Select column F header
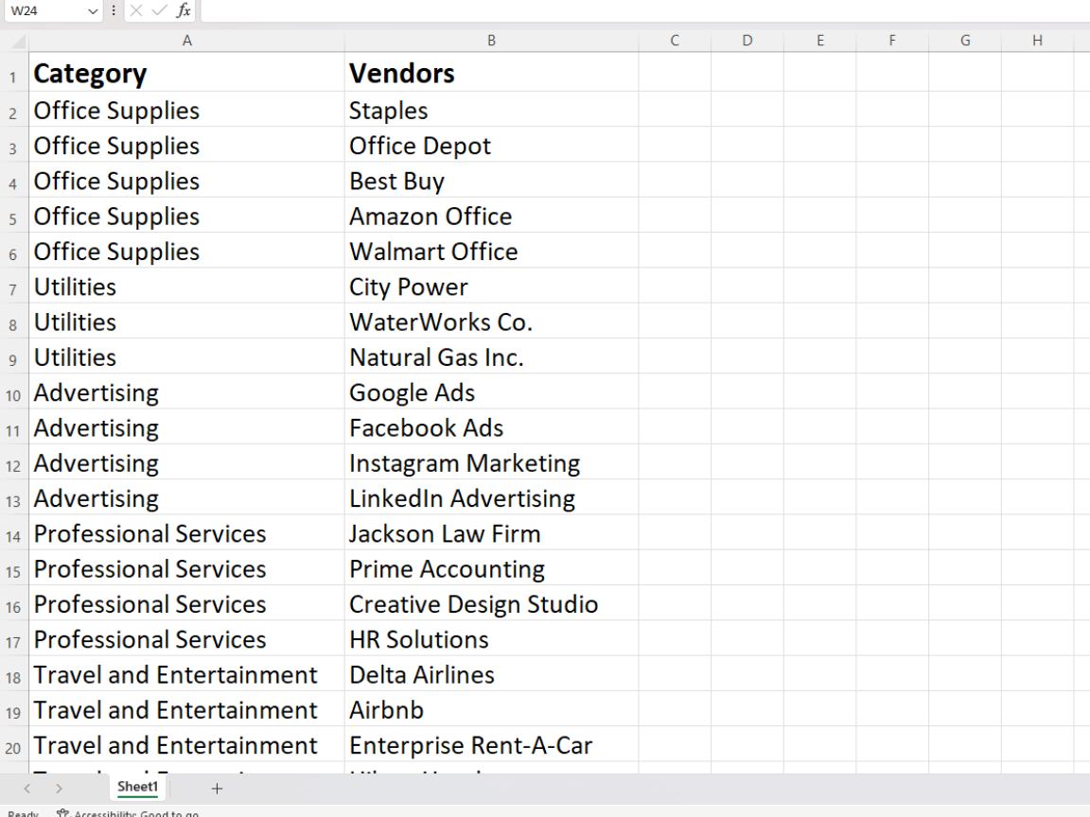Image resolution: width=1090 pixels, height=817 pixels. tap(892, 41)
